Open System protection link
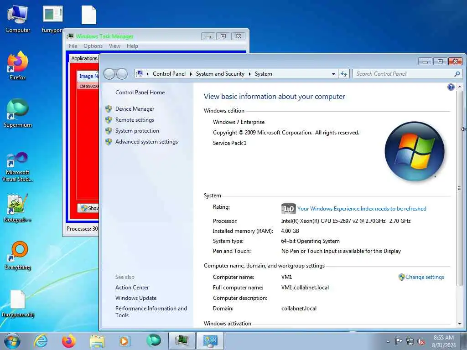 tap(137, 131)
